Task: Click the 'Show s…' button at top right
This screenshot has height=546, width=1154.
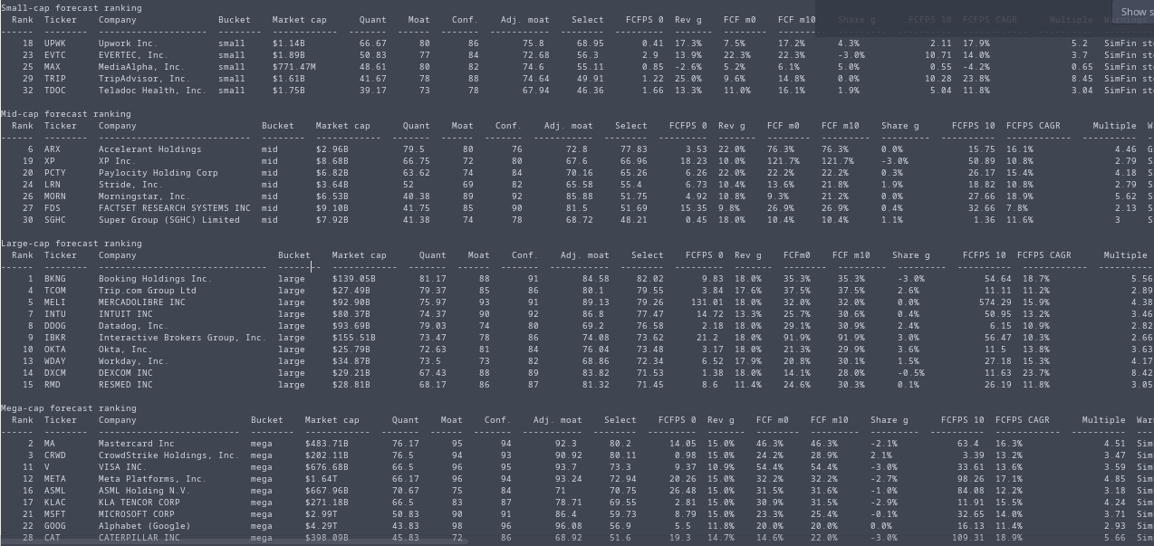Action: point(1132,12)
